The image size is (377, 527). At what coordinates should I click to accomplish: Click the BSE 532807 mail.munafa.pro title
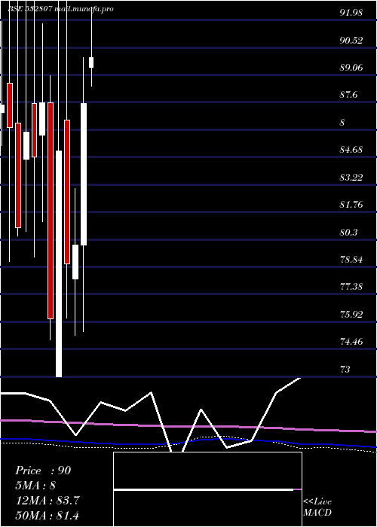[60, 9]
